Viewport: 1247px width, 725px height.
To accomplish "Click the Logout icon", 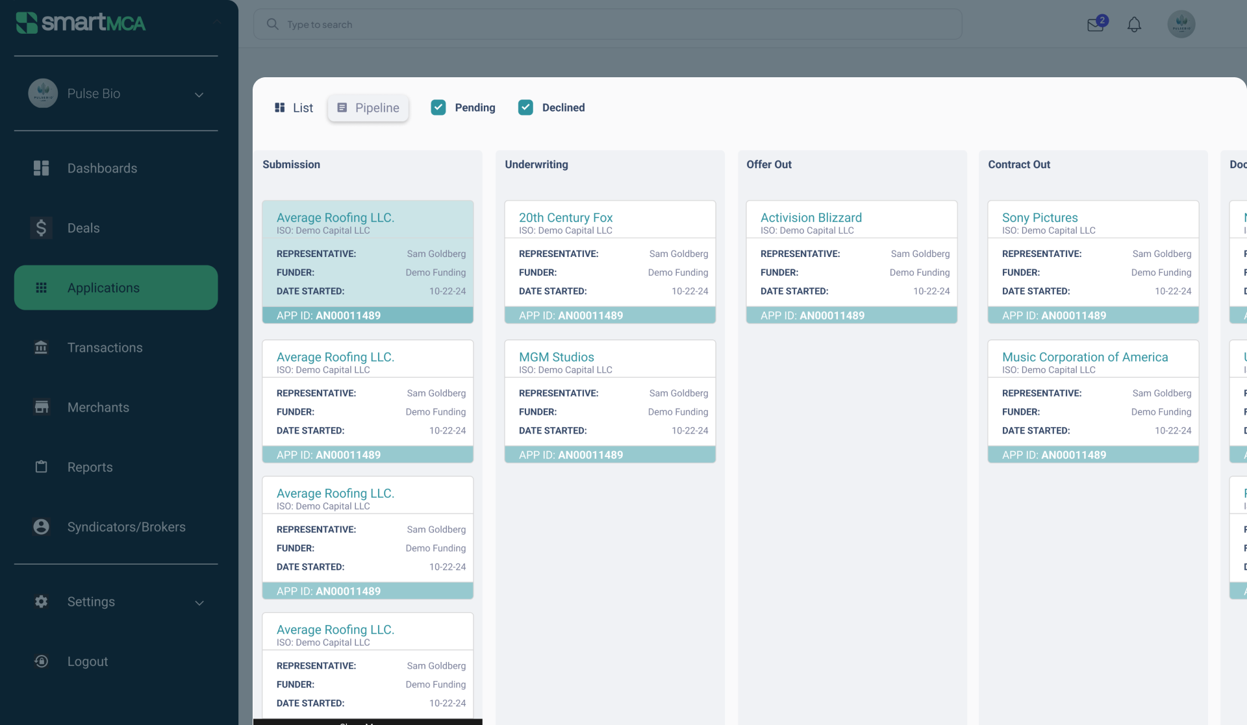I will (x=41, y=661).
